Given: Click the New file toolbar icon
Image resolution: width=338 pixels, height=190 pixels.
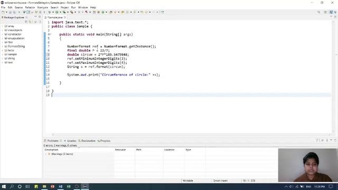Looking at the screenshot, I should click(3, 12).
